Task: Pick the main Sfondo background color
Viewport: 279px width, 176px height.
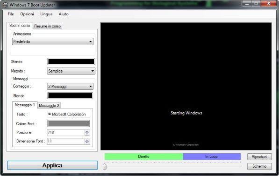Action: point(71,61)
